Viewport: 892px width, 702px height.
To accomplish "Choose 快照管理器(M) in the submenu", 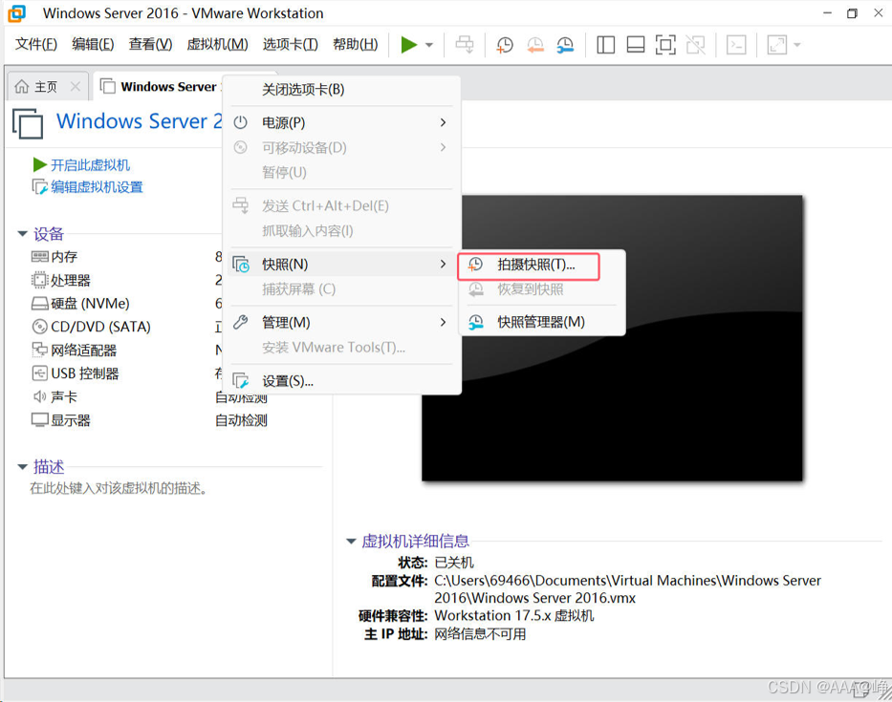I will pos(542,322).
